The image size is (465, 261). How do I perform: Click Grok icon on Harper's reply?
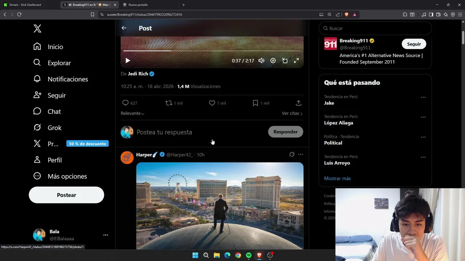click(x=292, y=154)
